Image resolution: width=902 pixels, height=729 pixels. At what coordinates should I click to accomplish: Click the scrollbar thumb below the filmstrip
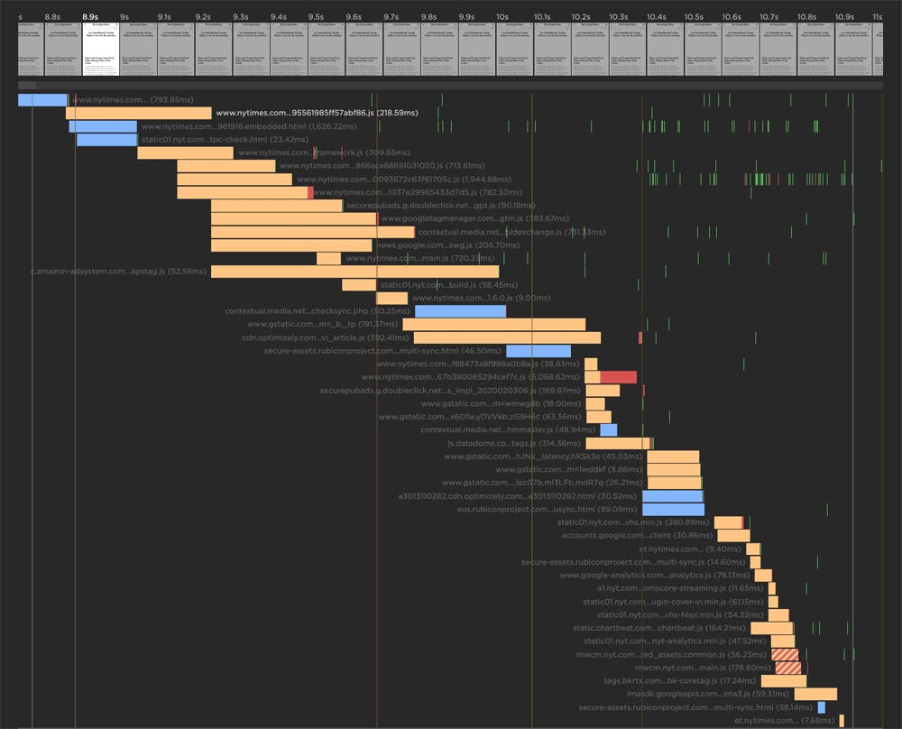click(27, 86)
